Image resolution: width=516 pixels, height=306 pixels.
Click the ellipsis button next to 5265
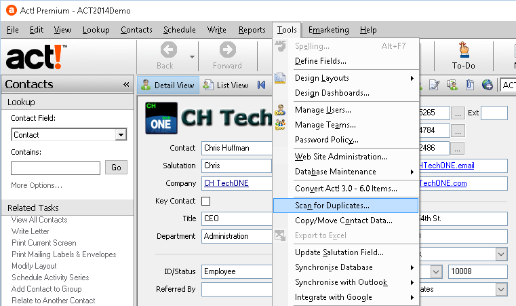(458, 113)
